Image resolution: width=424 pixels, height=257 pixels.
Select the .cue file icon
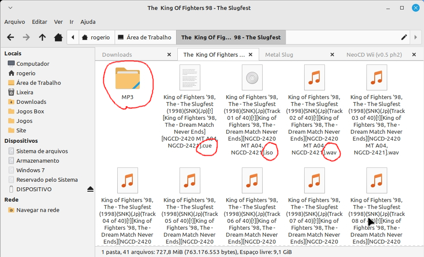(190, 78)
